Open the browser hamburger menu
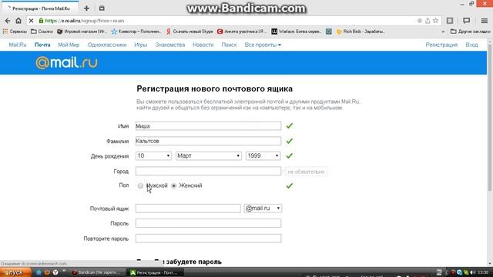Screen dimensions: 493x277 (x=485, y=21)
